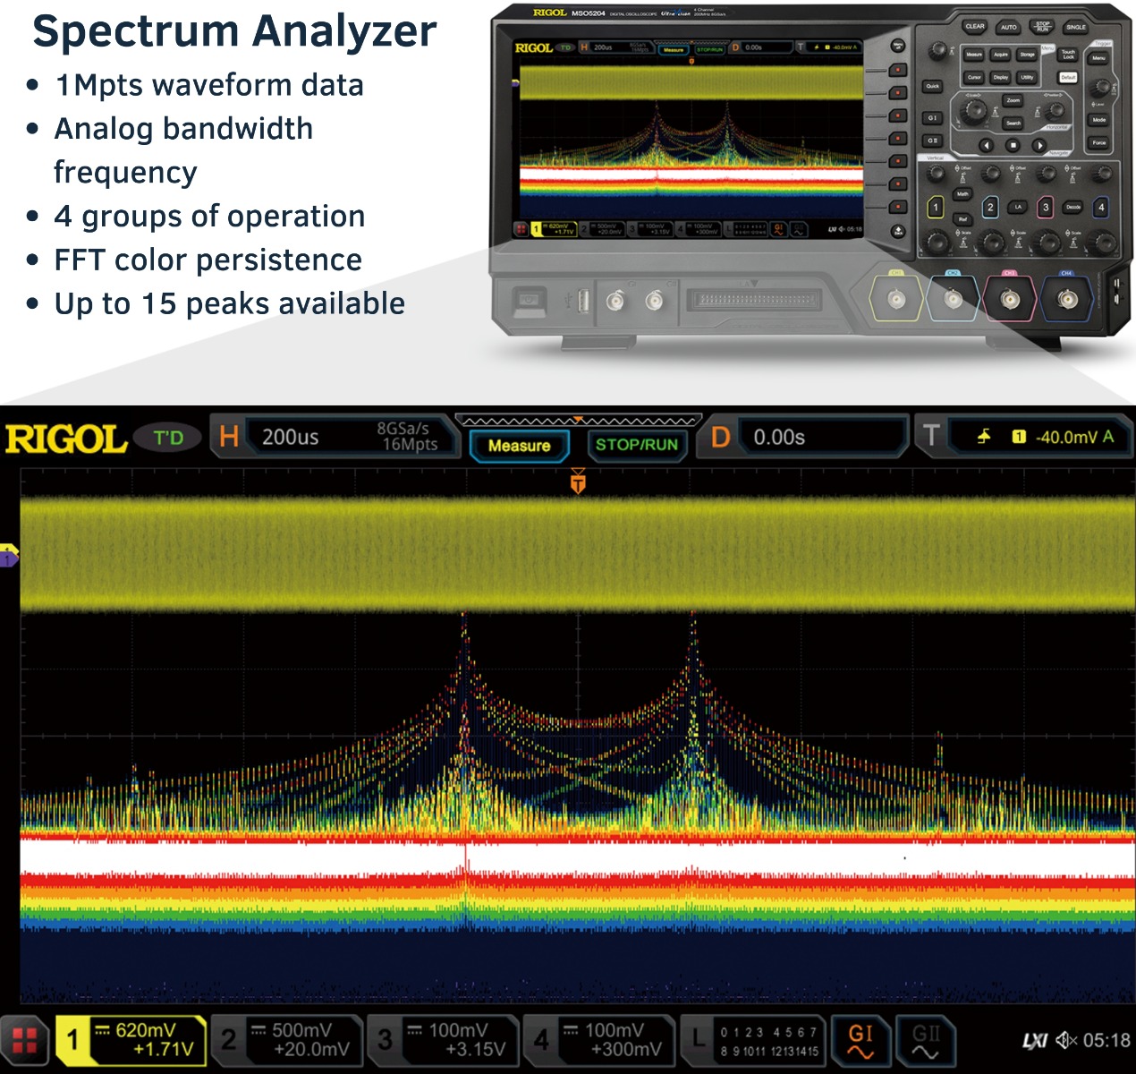Push the Acquire key on the front panel
The image size is (1136, 1074).
[1001, 55]
